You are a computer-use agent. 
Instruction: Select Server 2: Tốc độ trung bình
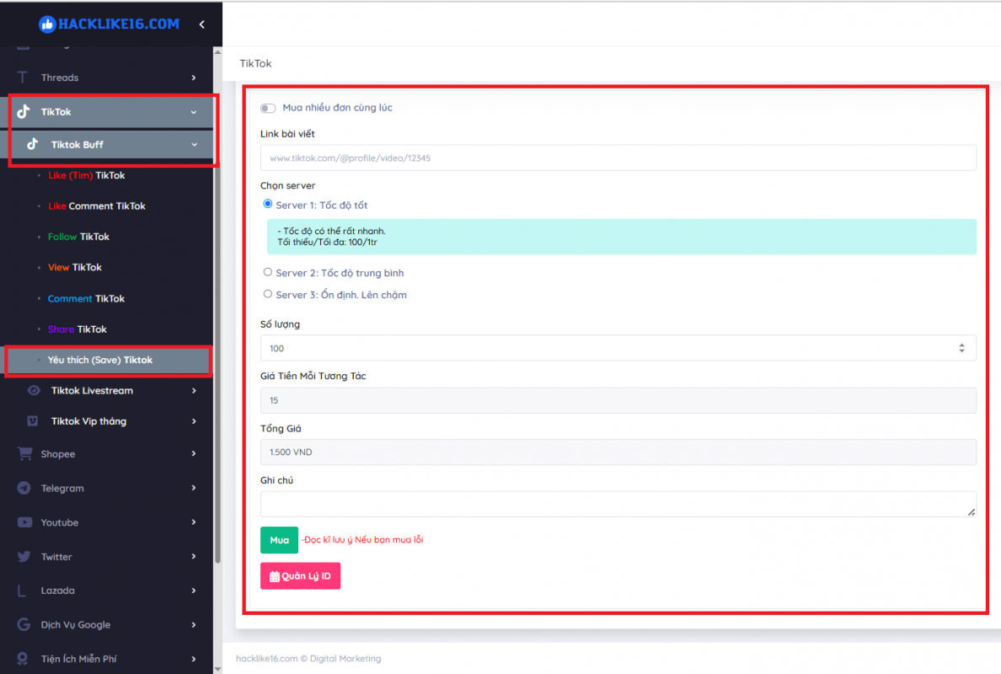tap(268, 272)
